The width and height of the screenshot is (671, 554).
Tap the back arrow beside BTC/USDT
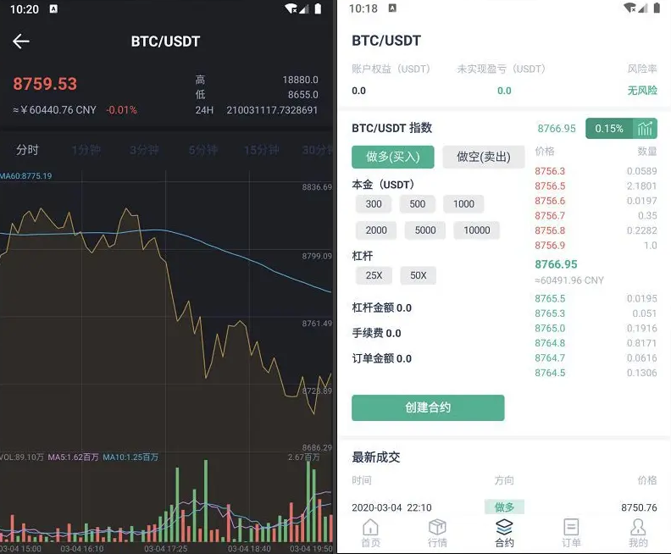pos(21,42)
